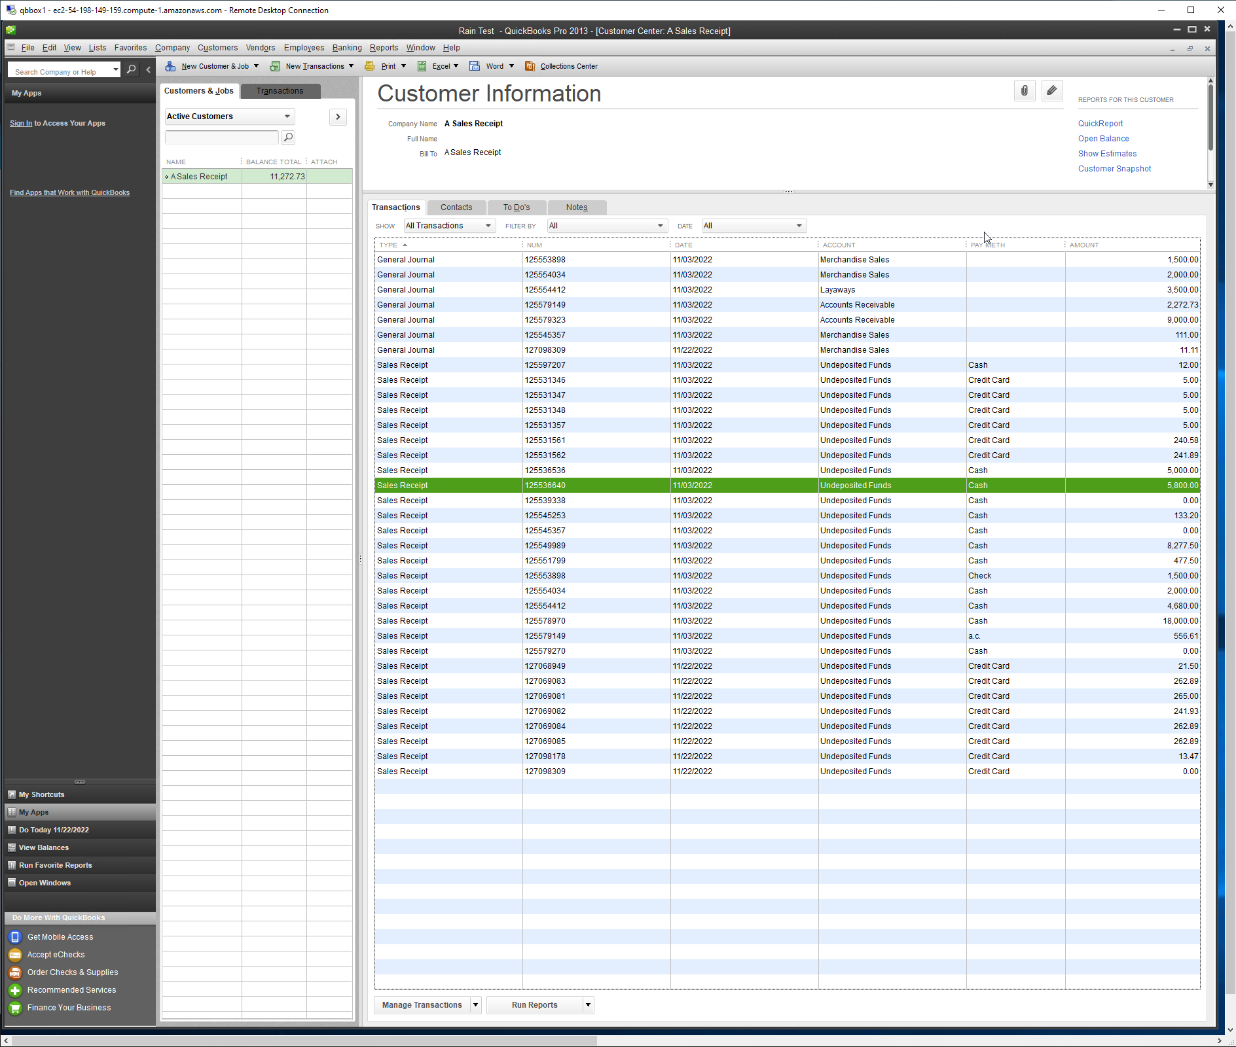Click the Recommended Services plus icon
This screenshot has width=1236, height=1047.
[15, 990]
